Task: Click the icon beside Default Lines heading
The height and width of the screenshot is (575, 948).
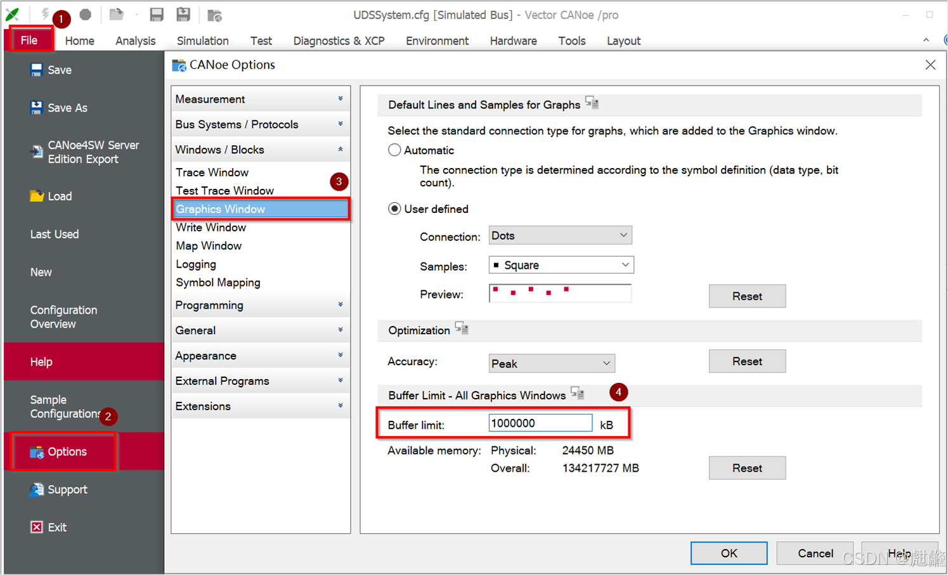Action: pyautogui.click(x=592, y=103)
